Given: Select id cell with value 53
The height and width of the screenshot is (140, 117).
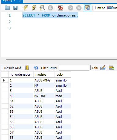Looking at the screenshot, I should coord(21,112).
